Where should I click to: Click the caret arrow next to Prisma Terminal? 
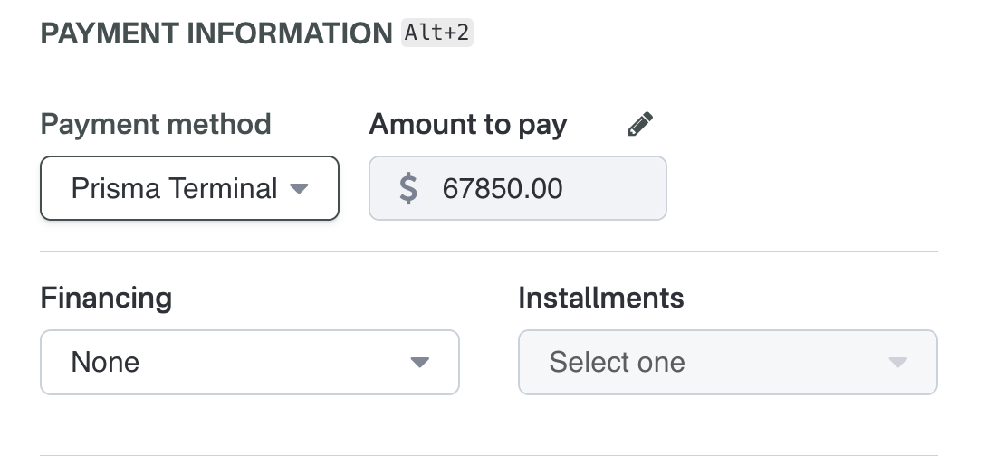point(299,189)
